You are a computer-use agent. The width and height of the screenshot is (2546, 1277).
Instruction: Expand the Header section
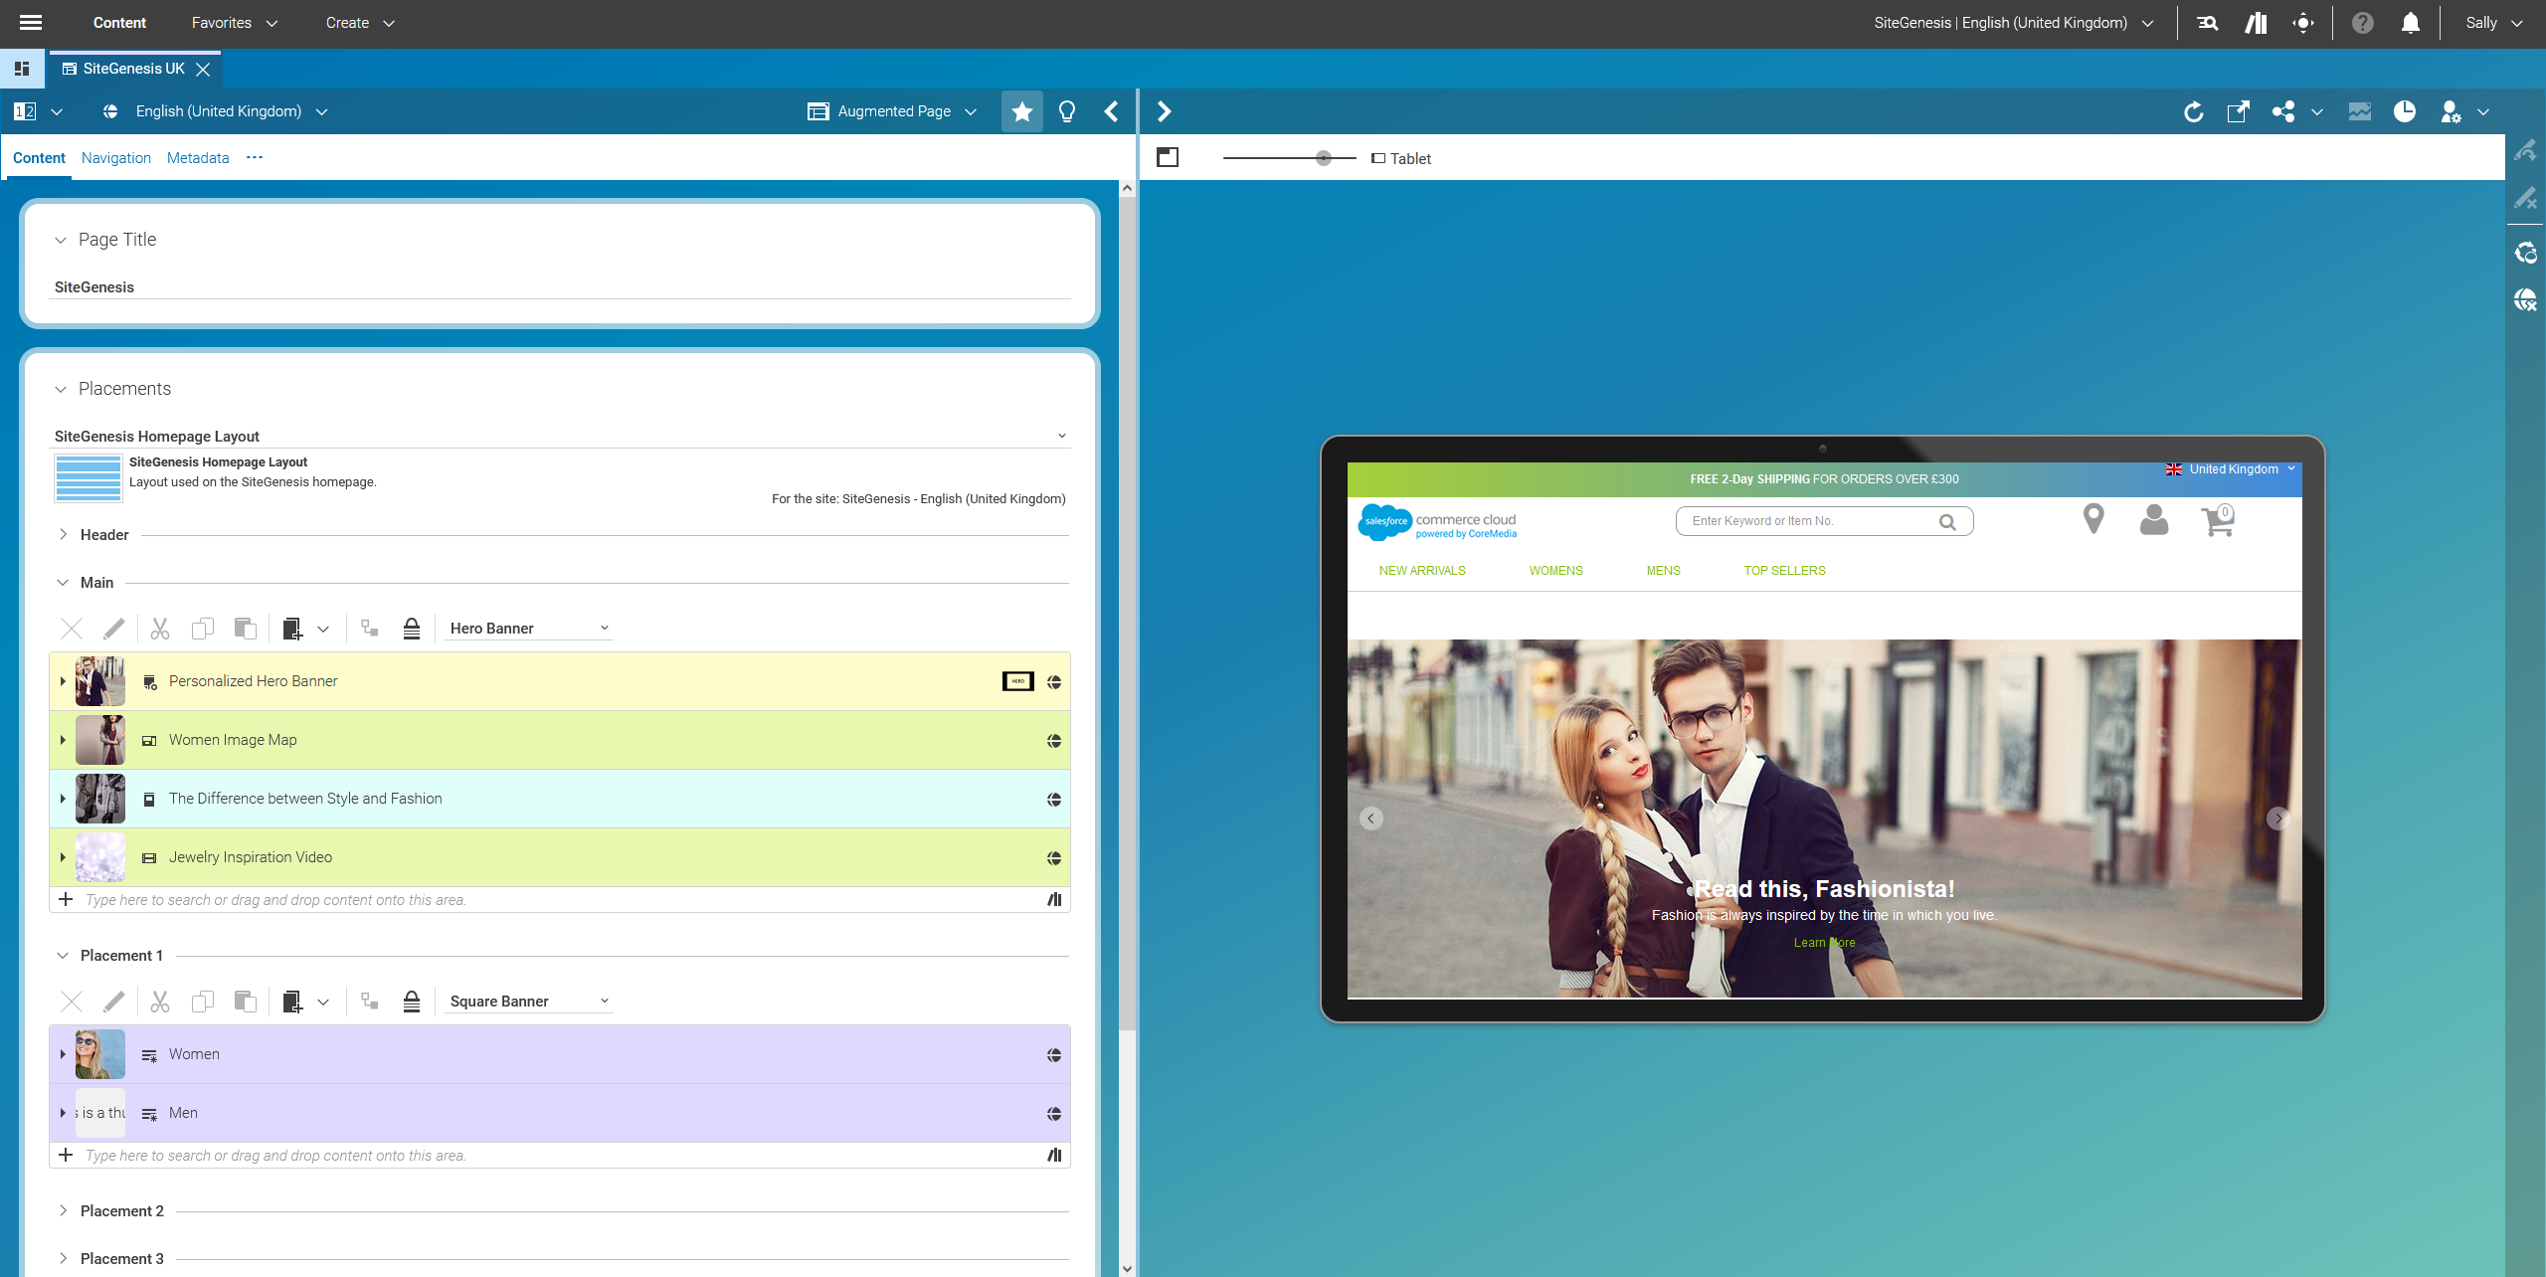[x=62, y=534]
